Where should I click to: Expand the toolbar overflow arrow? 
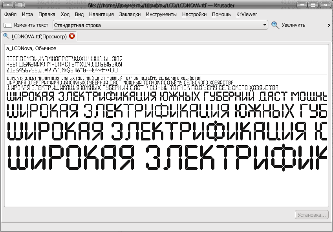tap(329, 25)
